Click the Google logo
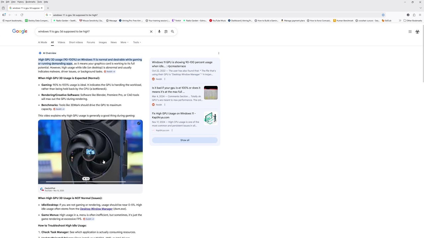The width and height of the screenshot is (424, 238). [x=20, y=31]
